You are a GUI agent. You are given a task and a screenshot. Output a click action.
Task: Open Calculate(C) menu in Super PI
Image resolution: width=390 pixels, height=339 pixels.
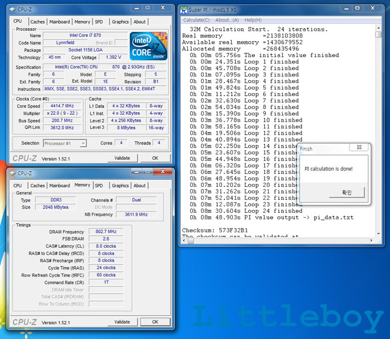[x=196, y=20]
